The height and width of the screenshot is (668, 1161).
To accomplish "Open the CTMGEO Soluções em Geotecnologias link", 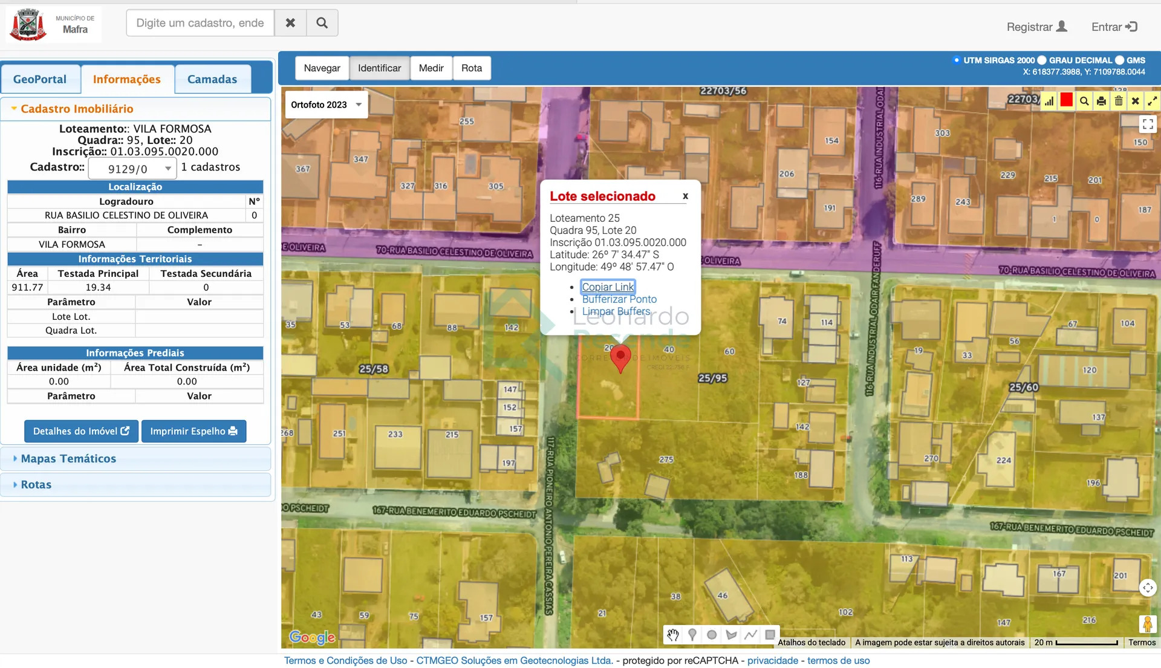I will tap(515, 661).
